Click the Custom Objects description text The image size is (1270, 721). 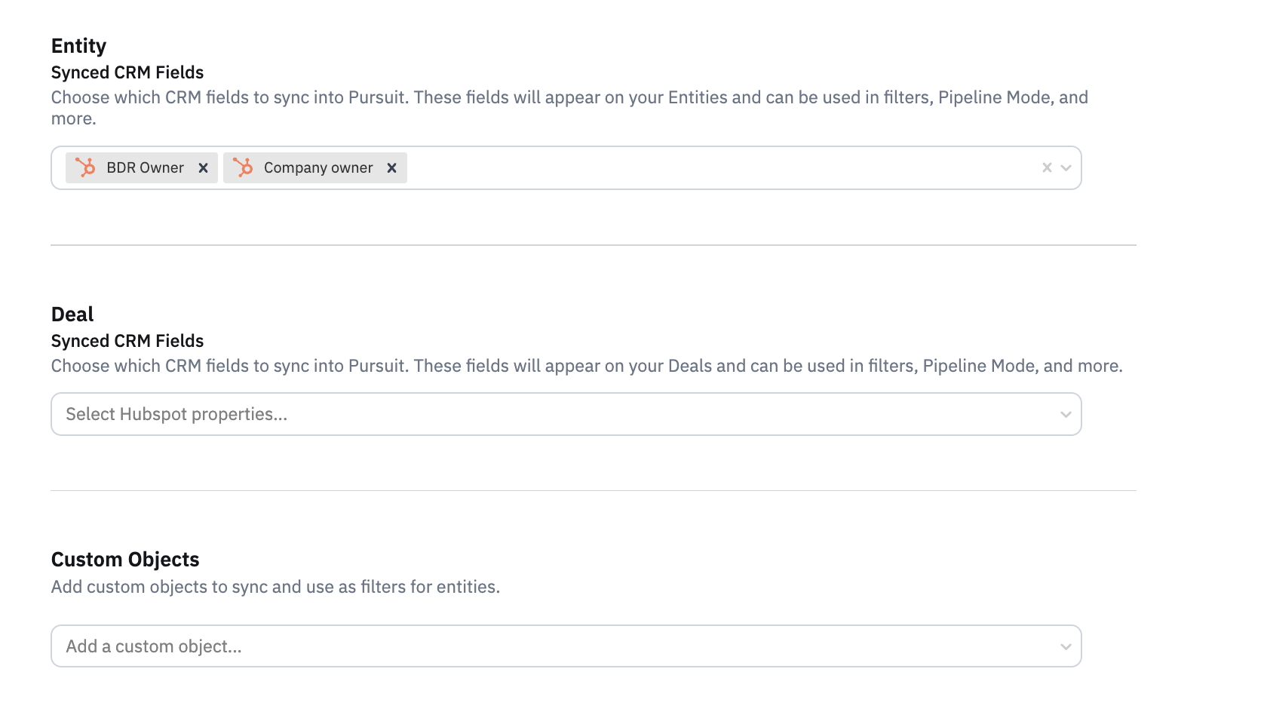[x=275, y=587]
